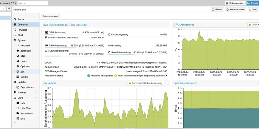Viewport: 259px width, 129px height.
Task: Click the certificate icon beside Zertifikate
Action: [18, 51]
